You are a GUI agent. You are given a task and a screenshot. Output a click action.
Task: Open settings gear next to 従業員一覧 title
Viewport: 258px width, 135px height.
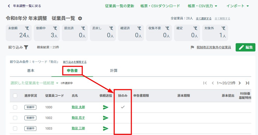[x=80, y=18]
